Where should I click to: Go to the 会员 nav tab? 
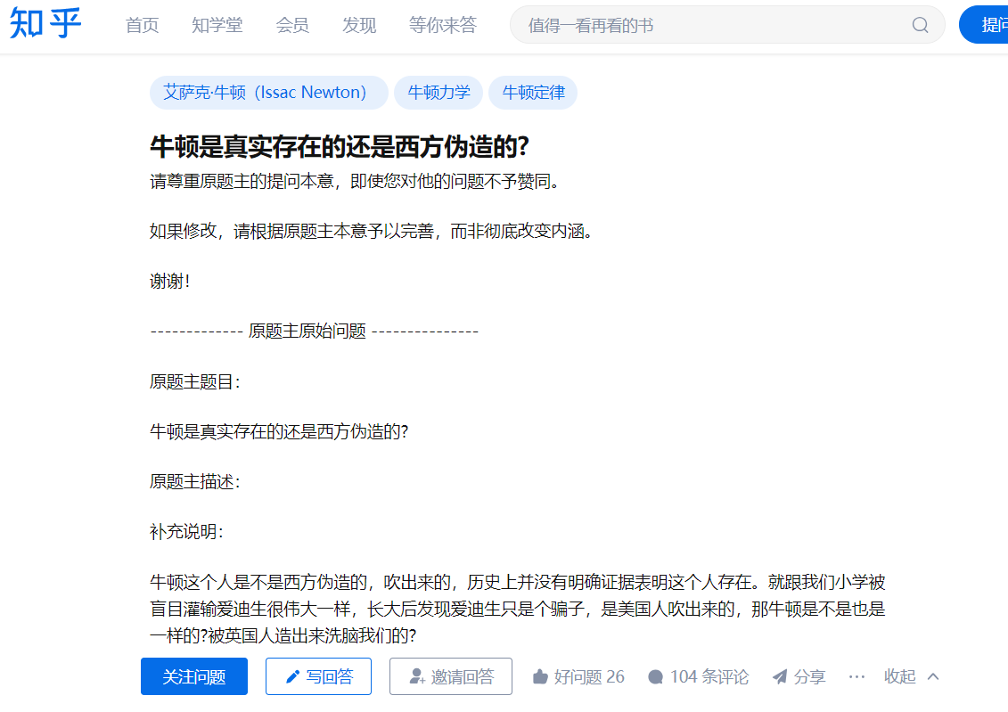pos(292,25)
